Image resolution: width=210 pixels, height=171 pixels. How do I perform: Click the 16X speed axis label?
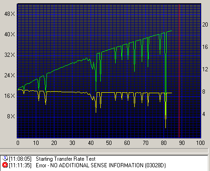[9, 96]
